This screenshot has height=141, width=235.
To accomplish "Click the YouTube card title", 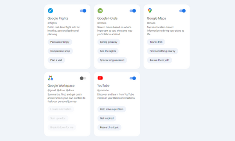I will pos(103,85).
